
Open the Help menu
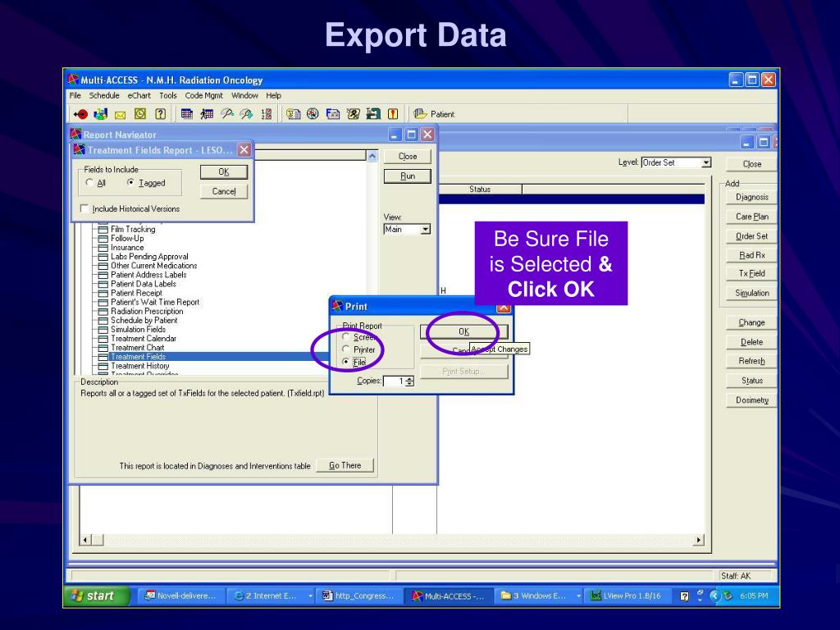pos(273,95)
